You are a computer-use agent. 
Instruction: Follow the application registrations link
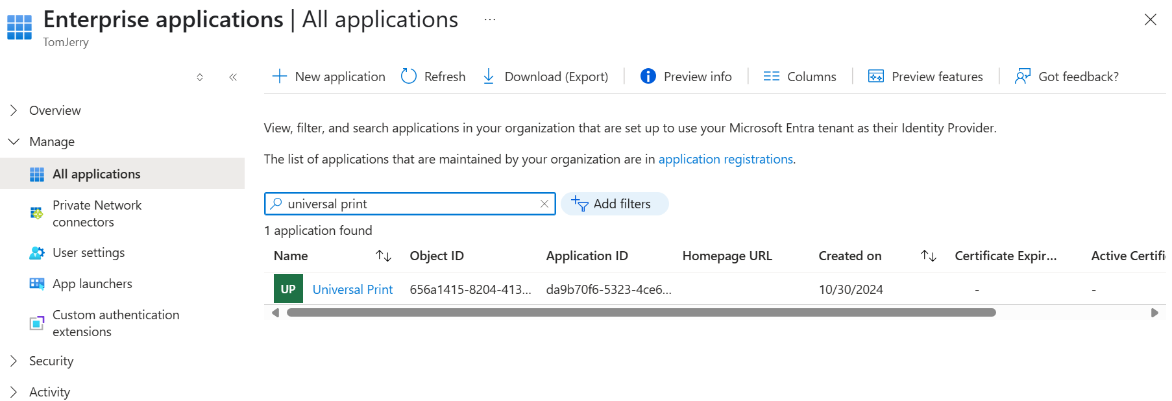point(726,159)
